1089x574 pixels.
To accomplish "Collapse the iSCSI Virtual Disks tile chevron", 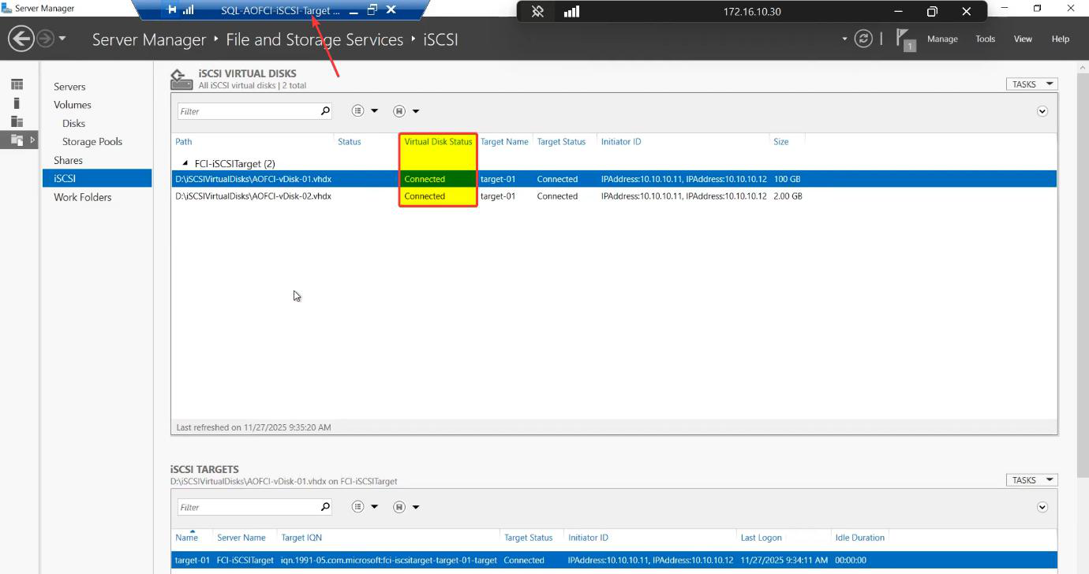I will (x=1042, y=111).
